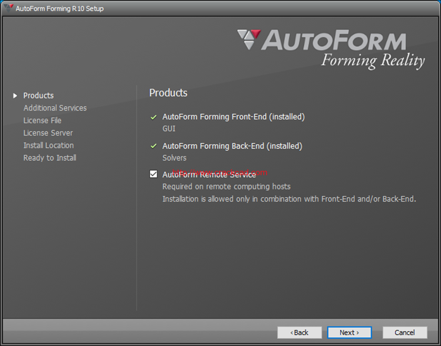Click the Cancel button
Viewport: 441px width, 346px height.
(x=405, y=332)
